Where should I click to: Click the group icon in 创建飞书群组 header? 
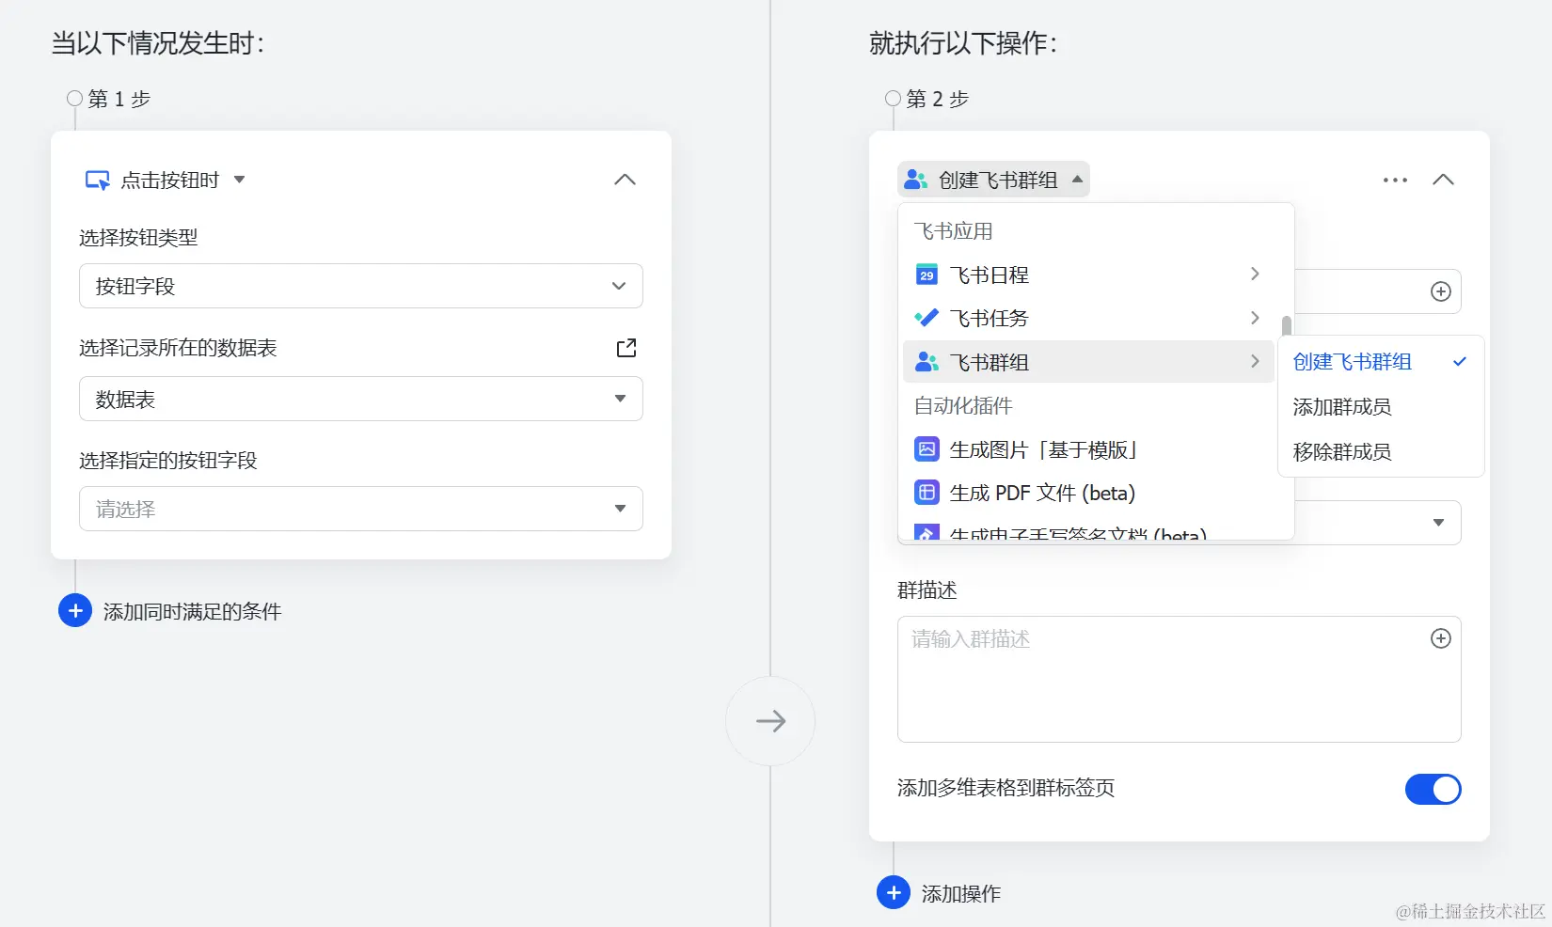[916, 180]
